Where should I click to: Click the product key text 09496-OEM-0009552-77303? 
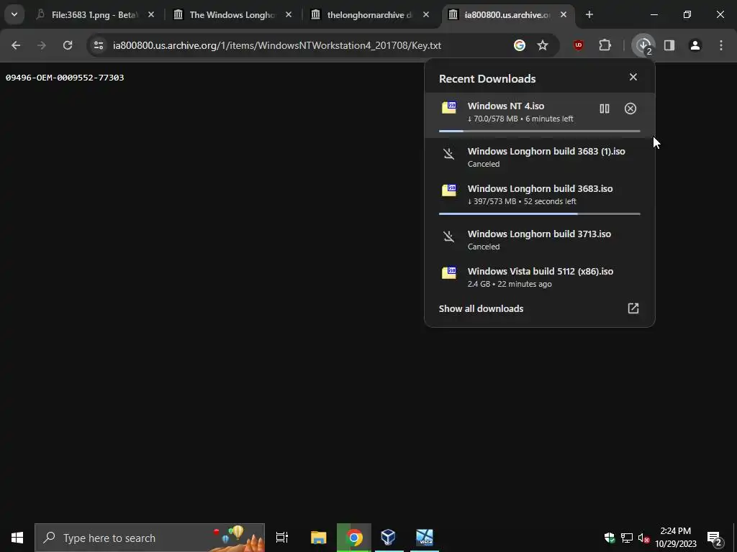[65, 78]
